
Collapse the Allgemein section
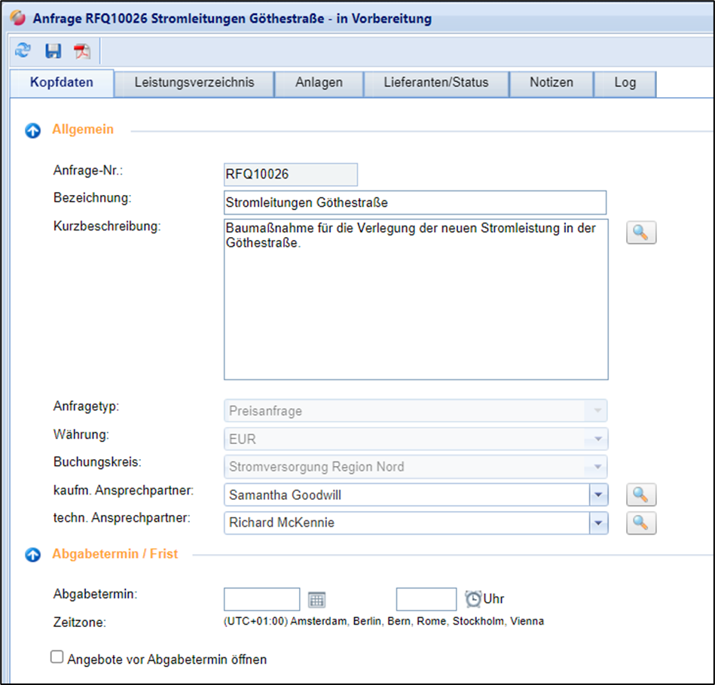(x=33, y=131)
